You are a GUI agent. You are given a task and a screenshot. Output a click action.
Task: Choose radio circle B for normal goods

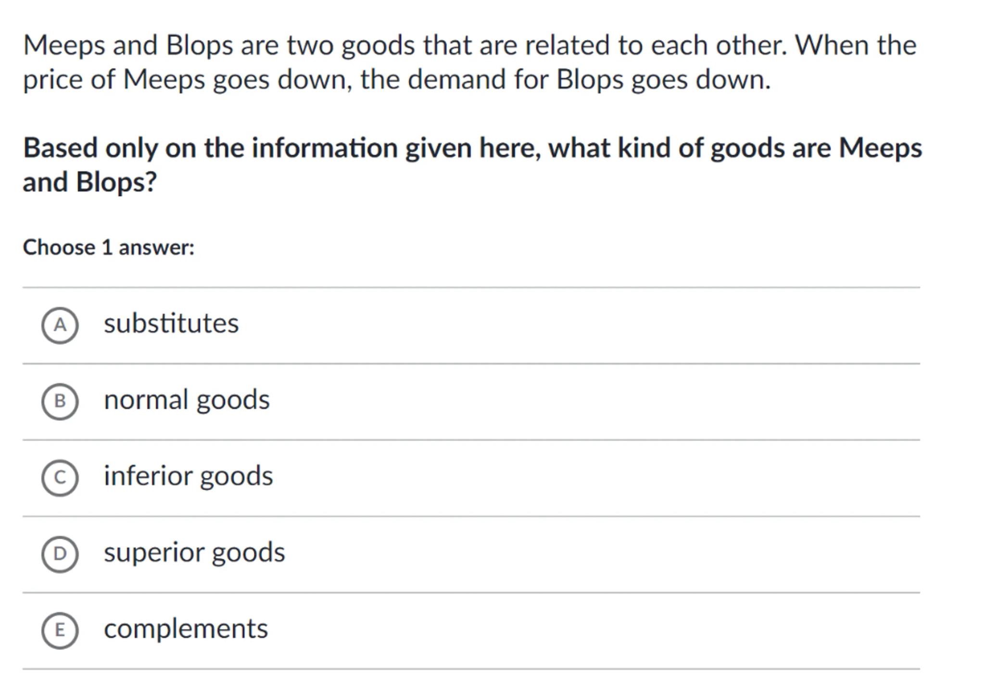(x=60, y=401)
